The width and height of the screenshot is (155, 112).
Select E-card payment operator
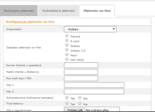click(67, 40)
